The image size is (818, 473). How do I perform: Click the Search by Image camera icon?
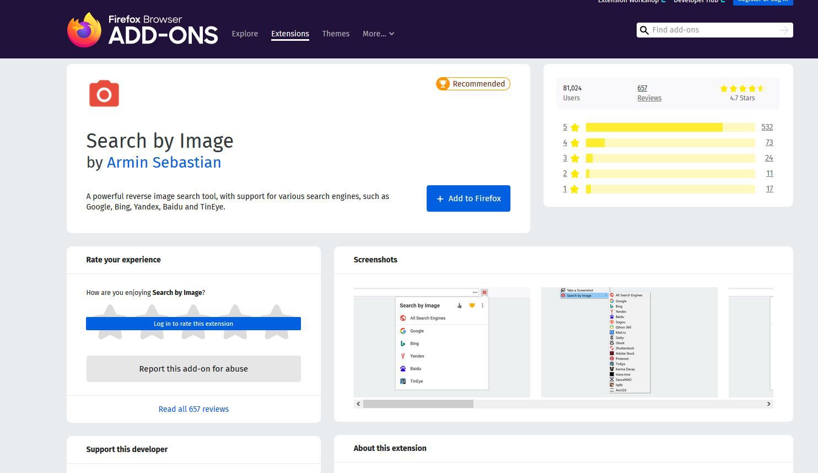[x=104, y=94]
